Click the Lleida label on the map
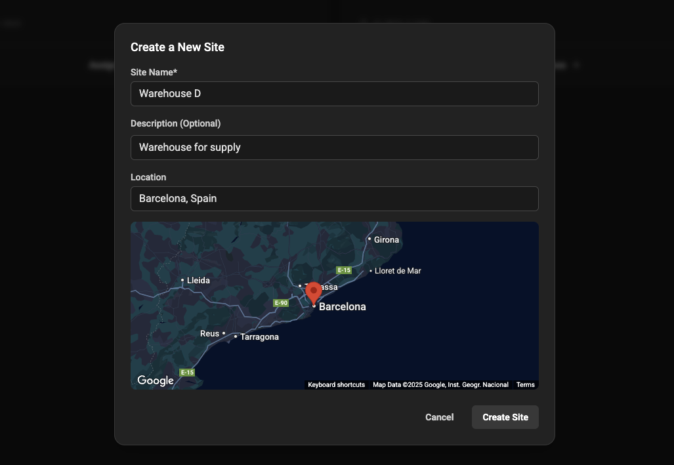The image size is (674, 465). (198, 280)
